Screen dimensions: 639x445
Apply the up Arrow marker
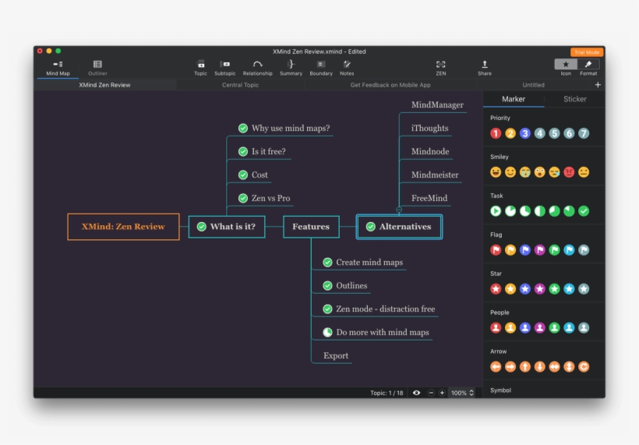(x=525, y=367)
